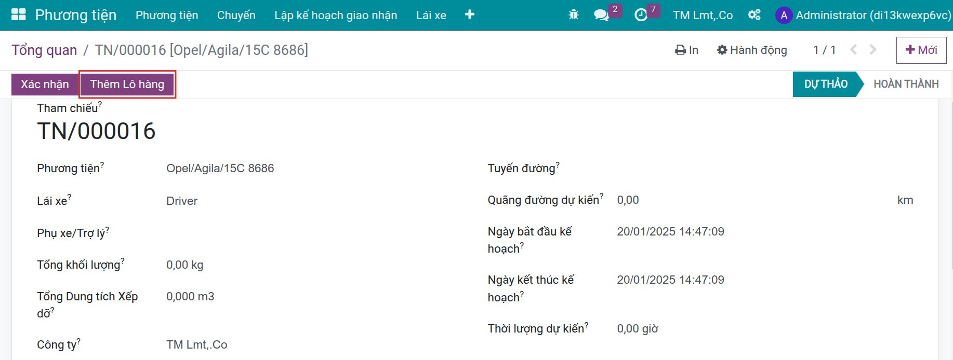Click the 1 / 1 pager counter

825,50
